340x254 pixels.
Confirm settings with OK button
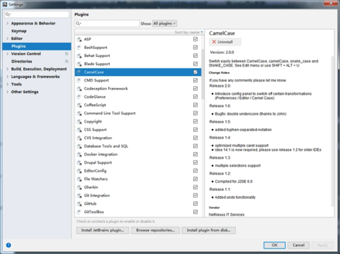tap(275, 245)
